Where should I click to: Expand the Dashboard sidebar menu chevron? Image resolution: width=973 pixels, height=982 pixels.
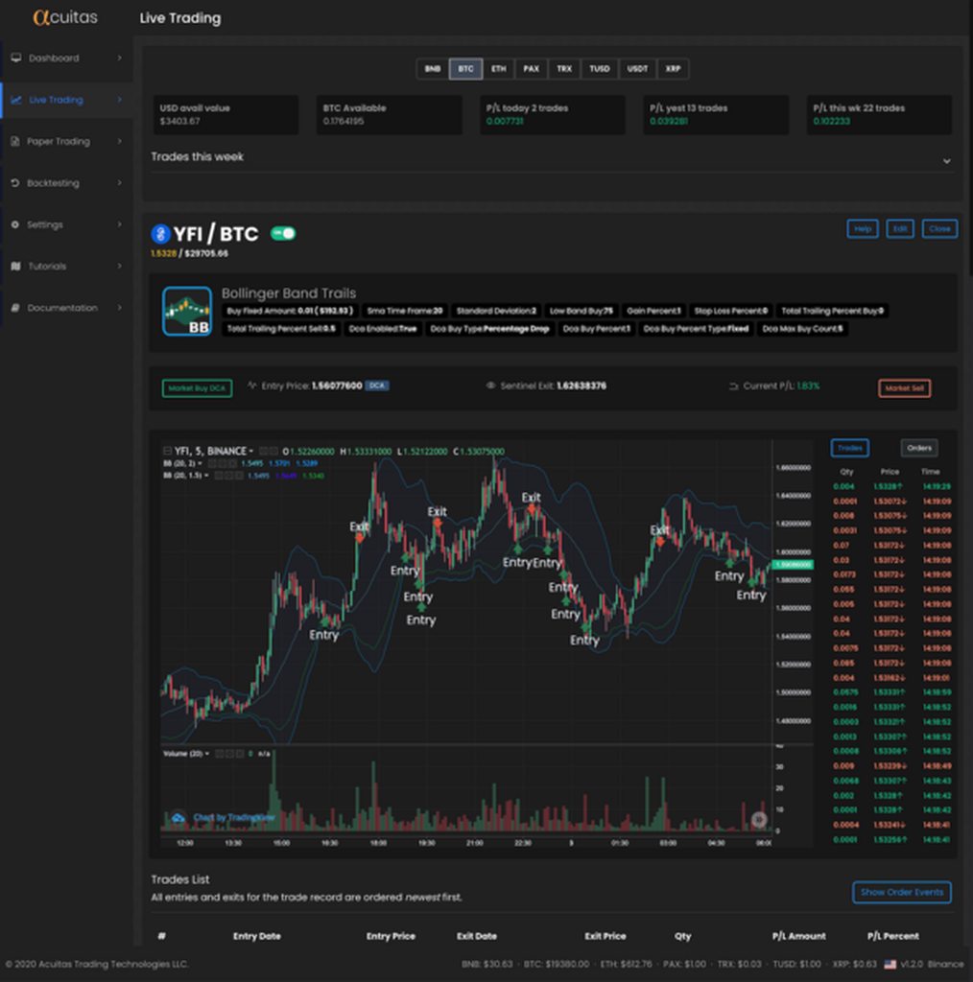click(120, 58)
